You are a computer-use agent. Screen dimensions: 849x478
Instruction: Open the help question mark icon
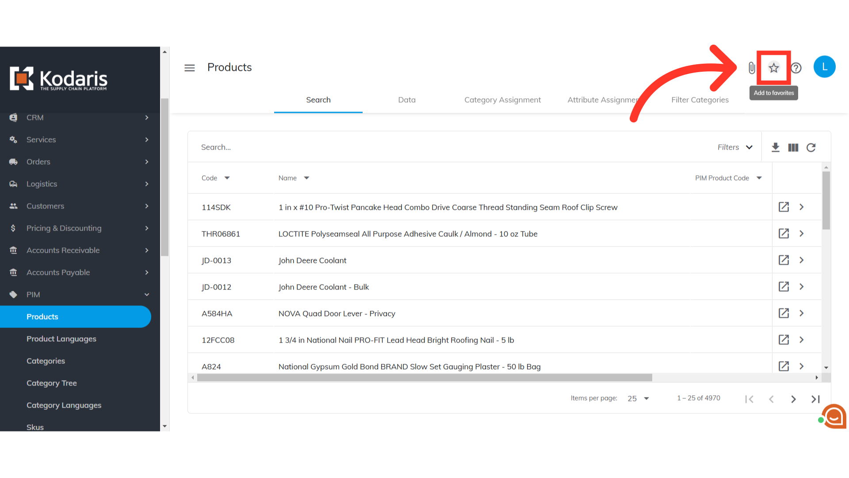796,68
